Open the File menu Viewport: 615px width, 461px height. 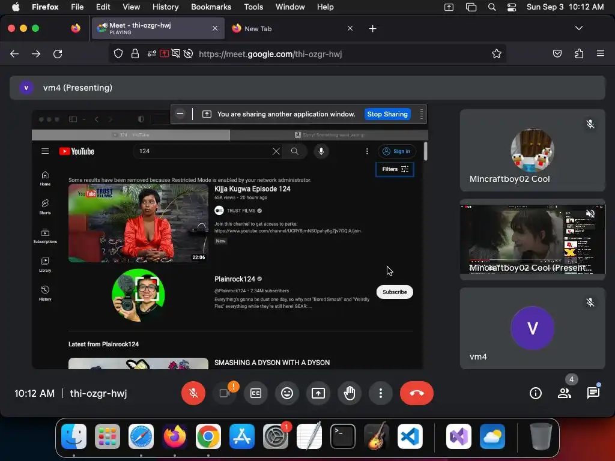77,7
